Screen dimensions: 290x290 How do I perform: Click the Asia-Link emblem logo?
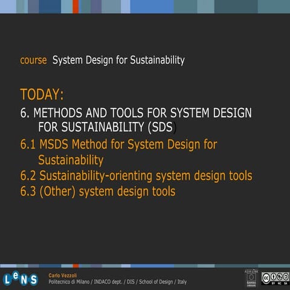click(x=251, y=279)
